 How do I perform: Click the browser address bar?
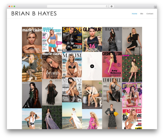tap(78, 6)
